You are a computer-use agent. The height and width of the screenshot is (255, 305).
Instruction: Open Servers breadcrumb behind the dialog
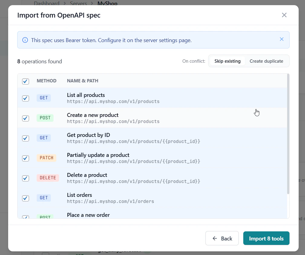78,3
